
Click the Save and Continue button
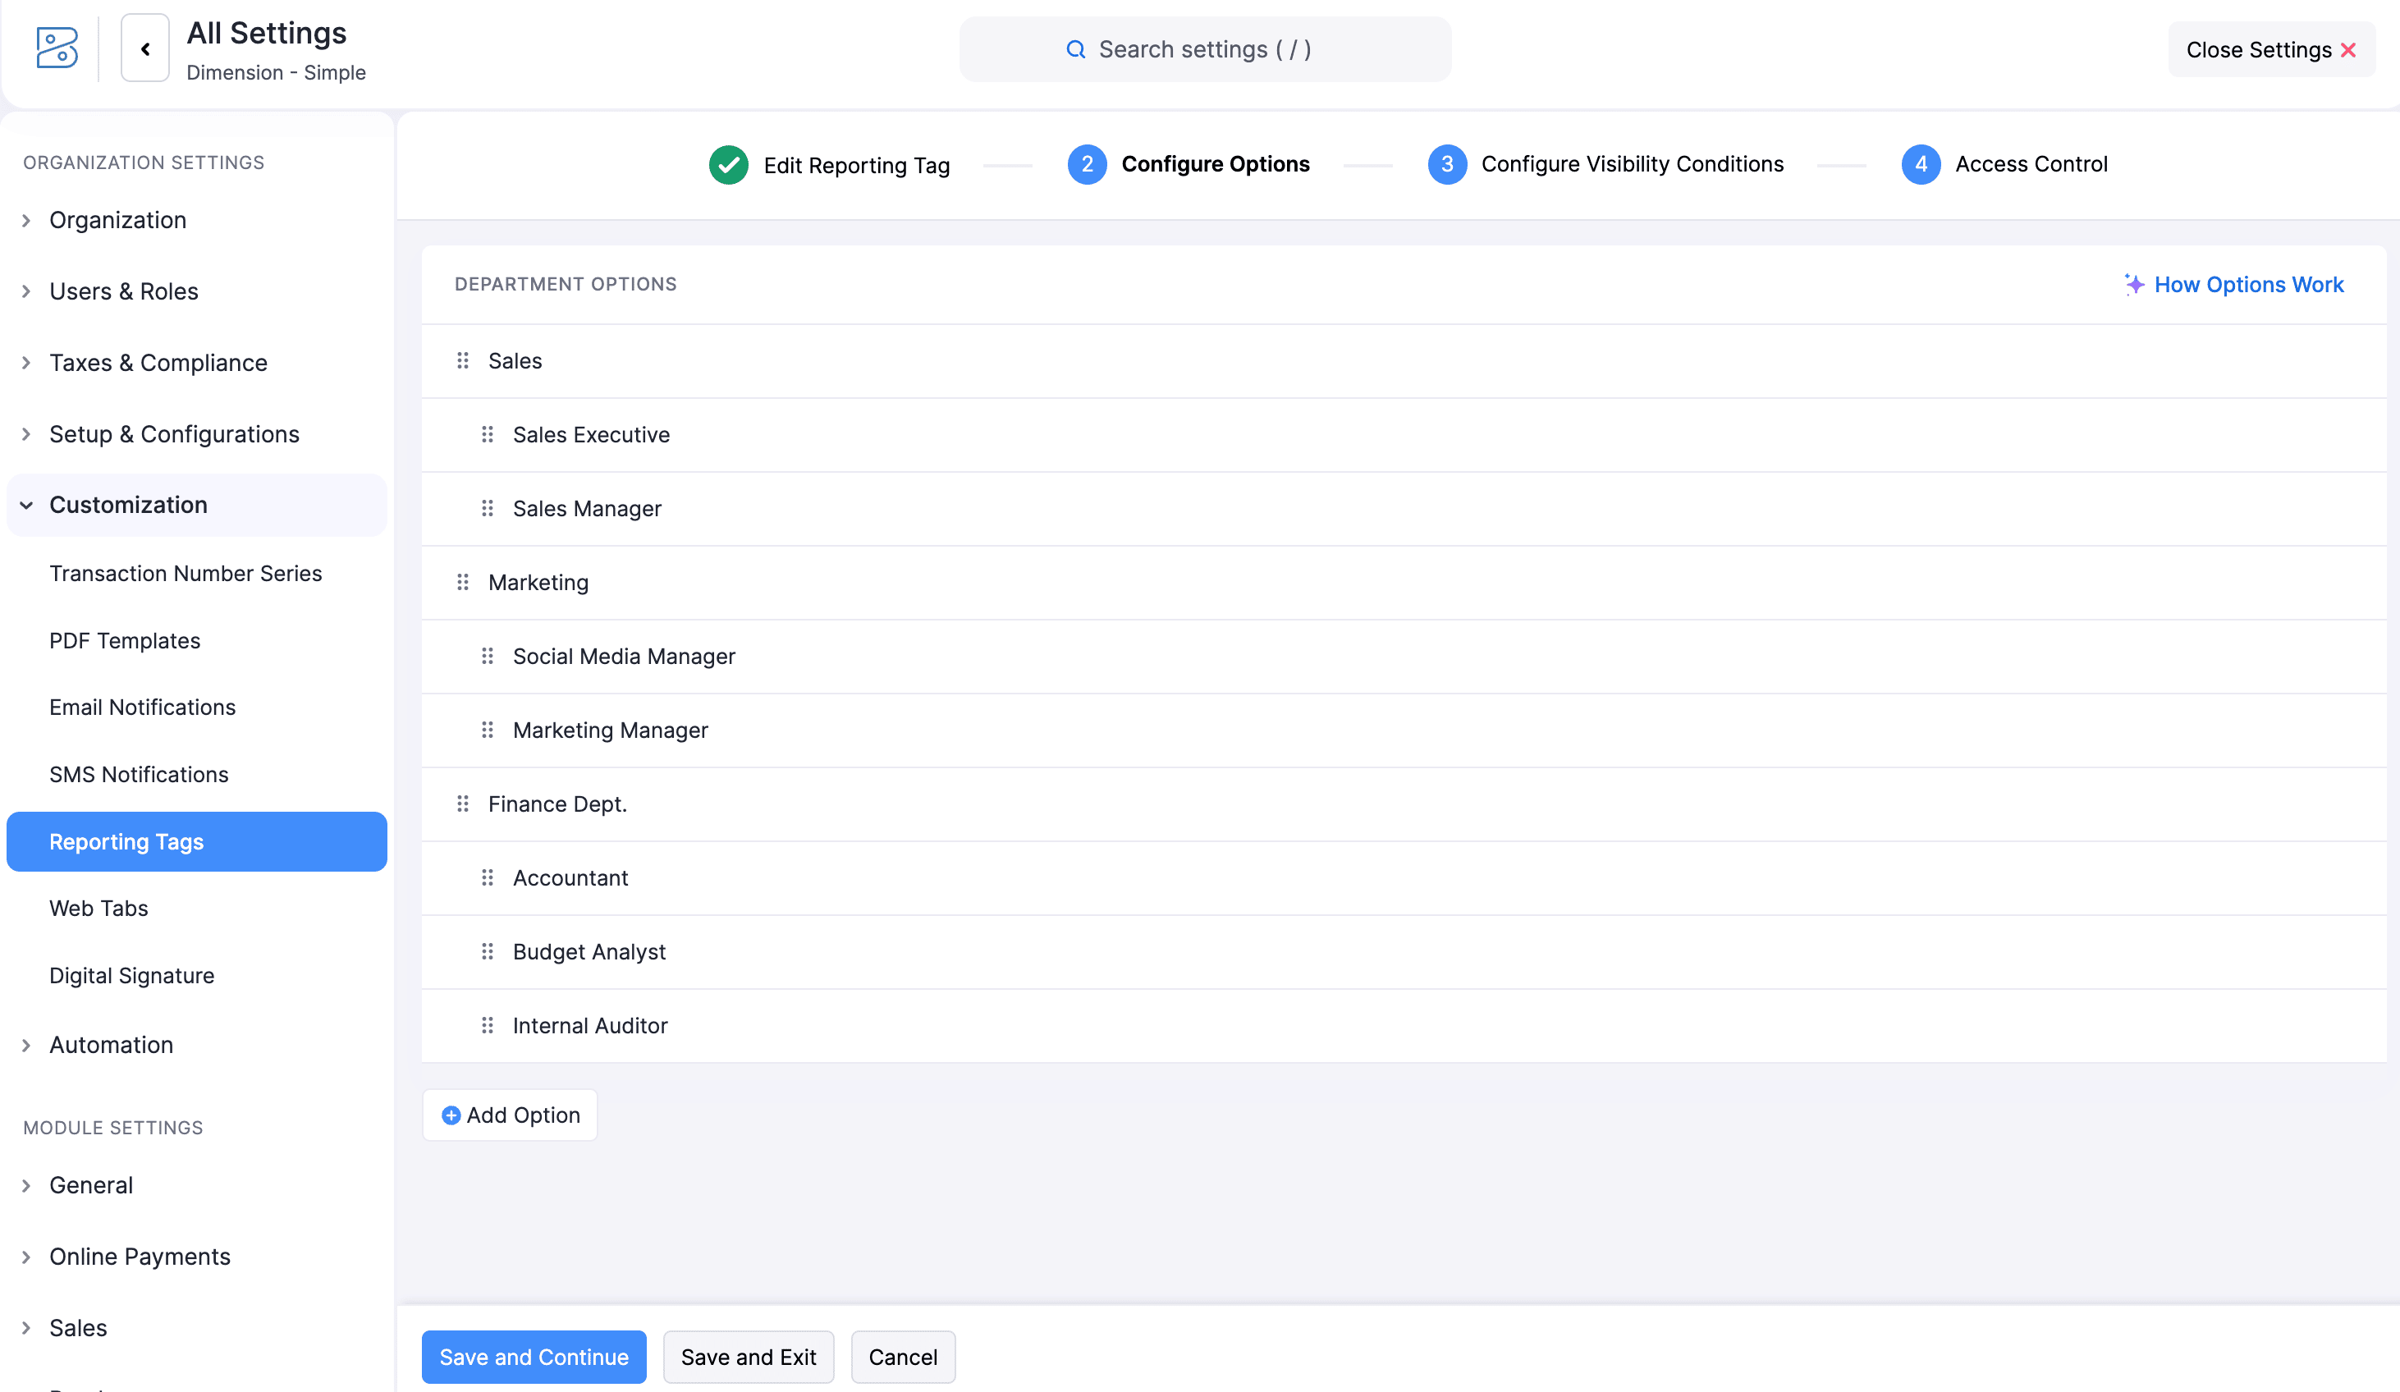coord(534,1357)
